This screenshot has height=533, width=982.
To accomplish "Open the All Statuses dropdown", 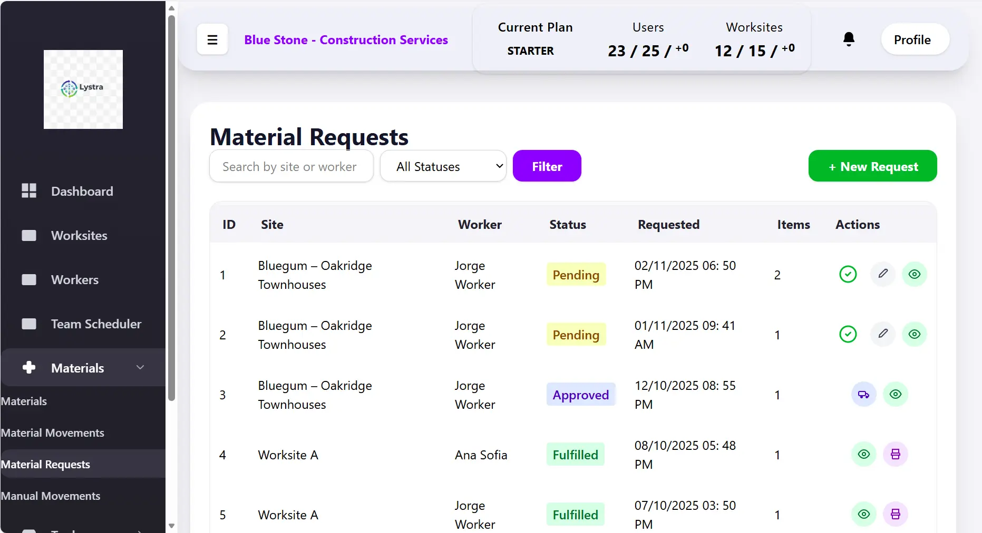I will point(443,166).
